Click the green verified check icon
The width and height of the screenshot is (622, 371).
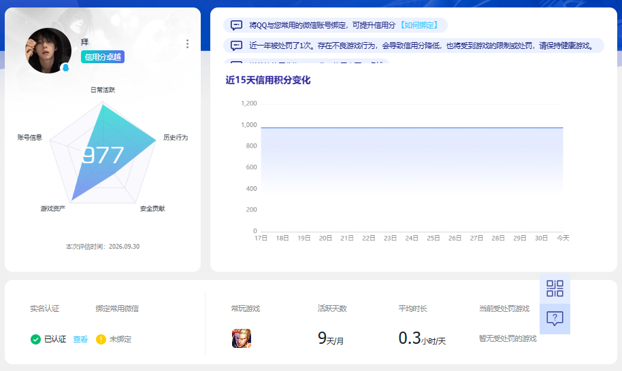[35, 339]
